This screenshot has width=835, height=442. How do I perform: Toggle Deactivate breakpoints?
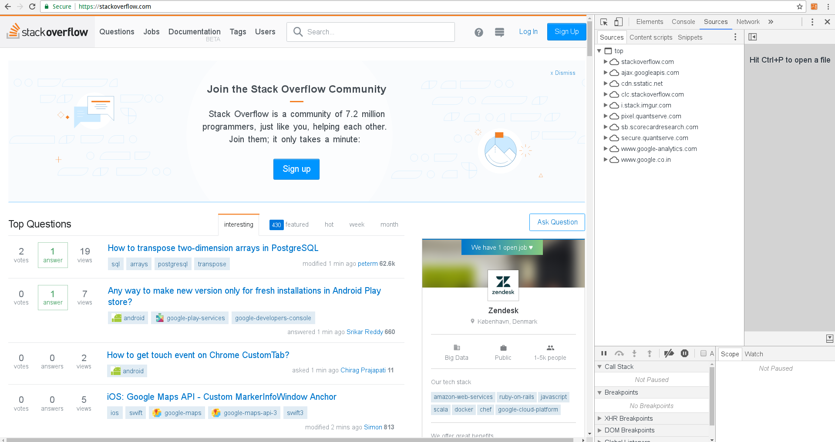click(x=669, y=354)
